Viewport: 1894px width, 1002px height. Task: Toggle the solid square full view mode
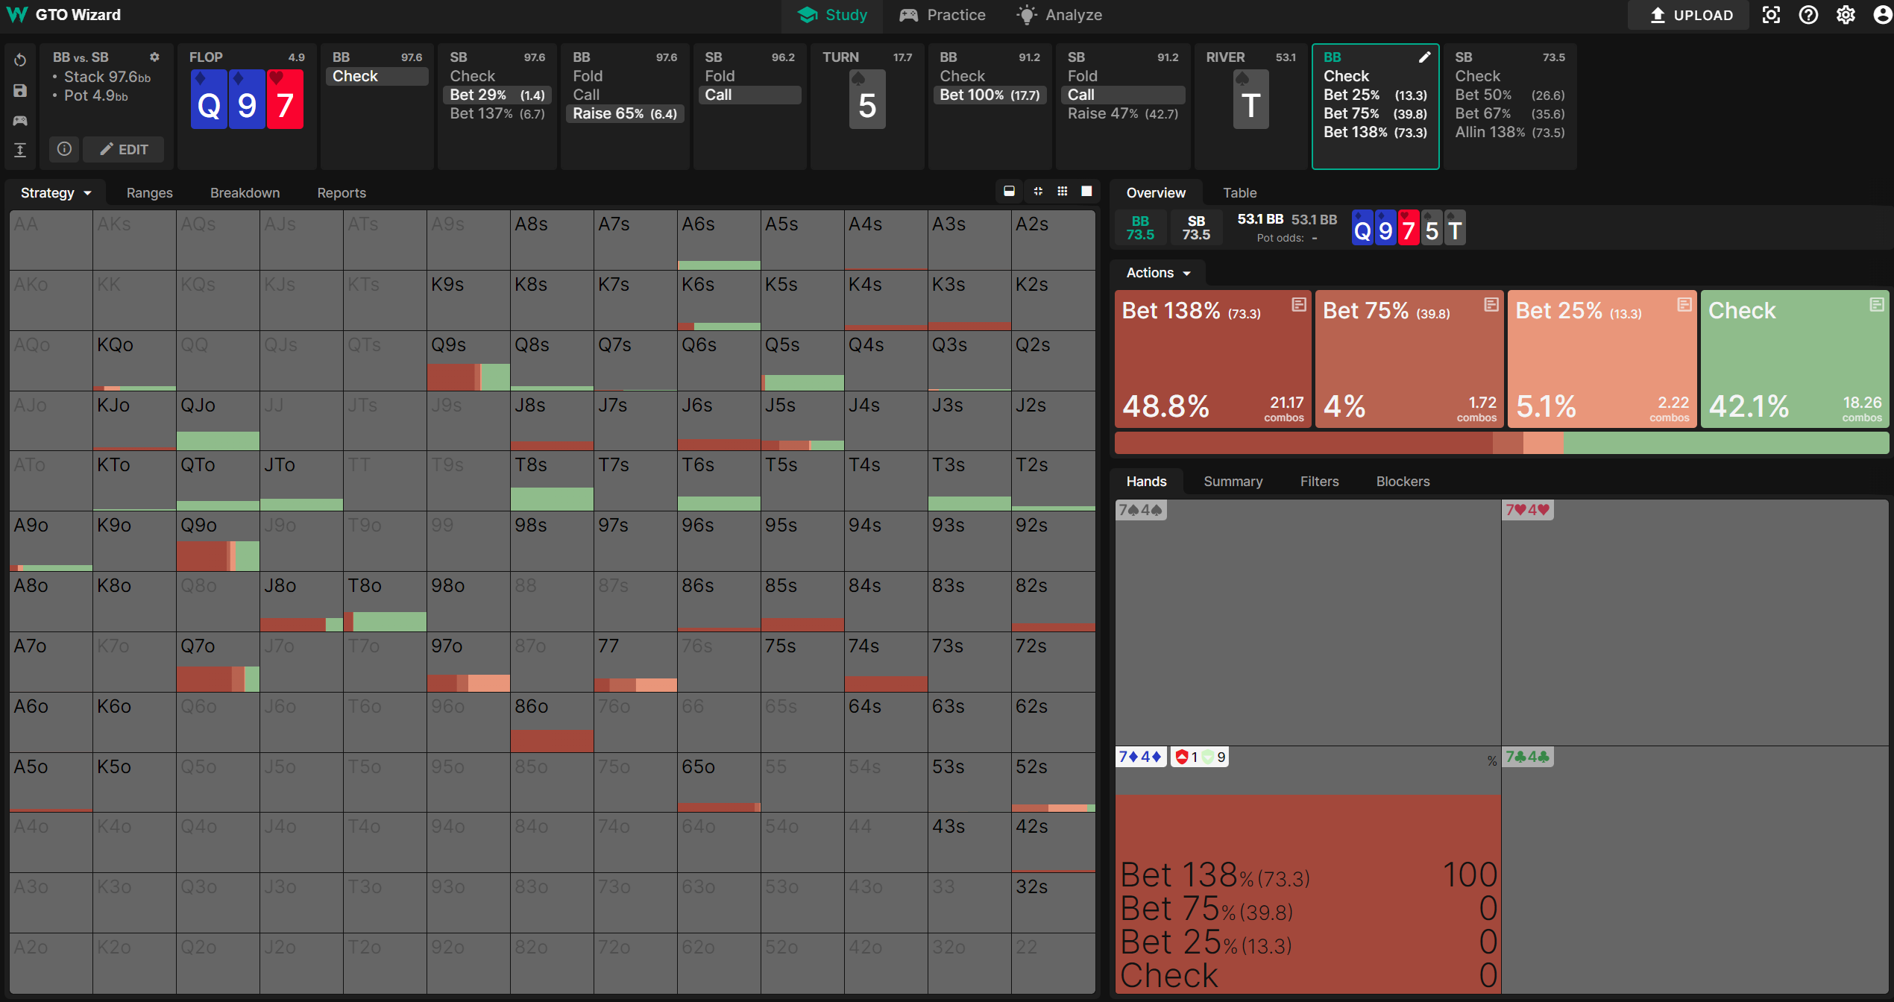pyautogui.click(x=1086, y=192)
